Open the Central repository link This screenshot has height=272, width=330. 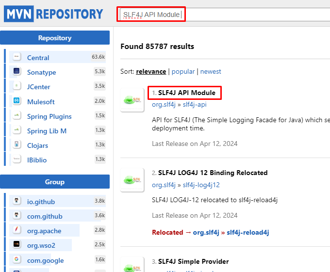click(38, 58)
